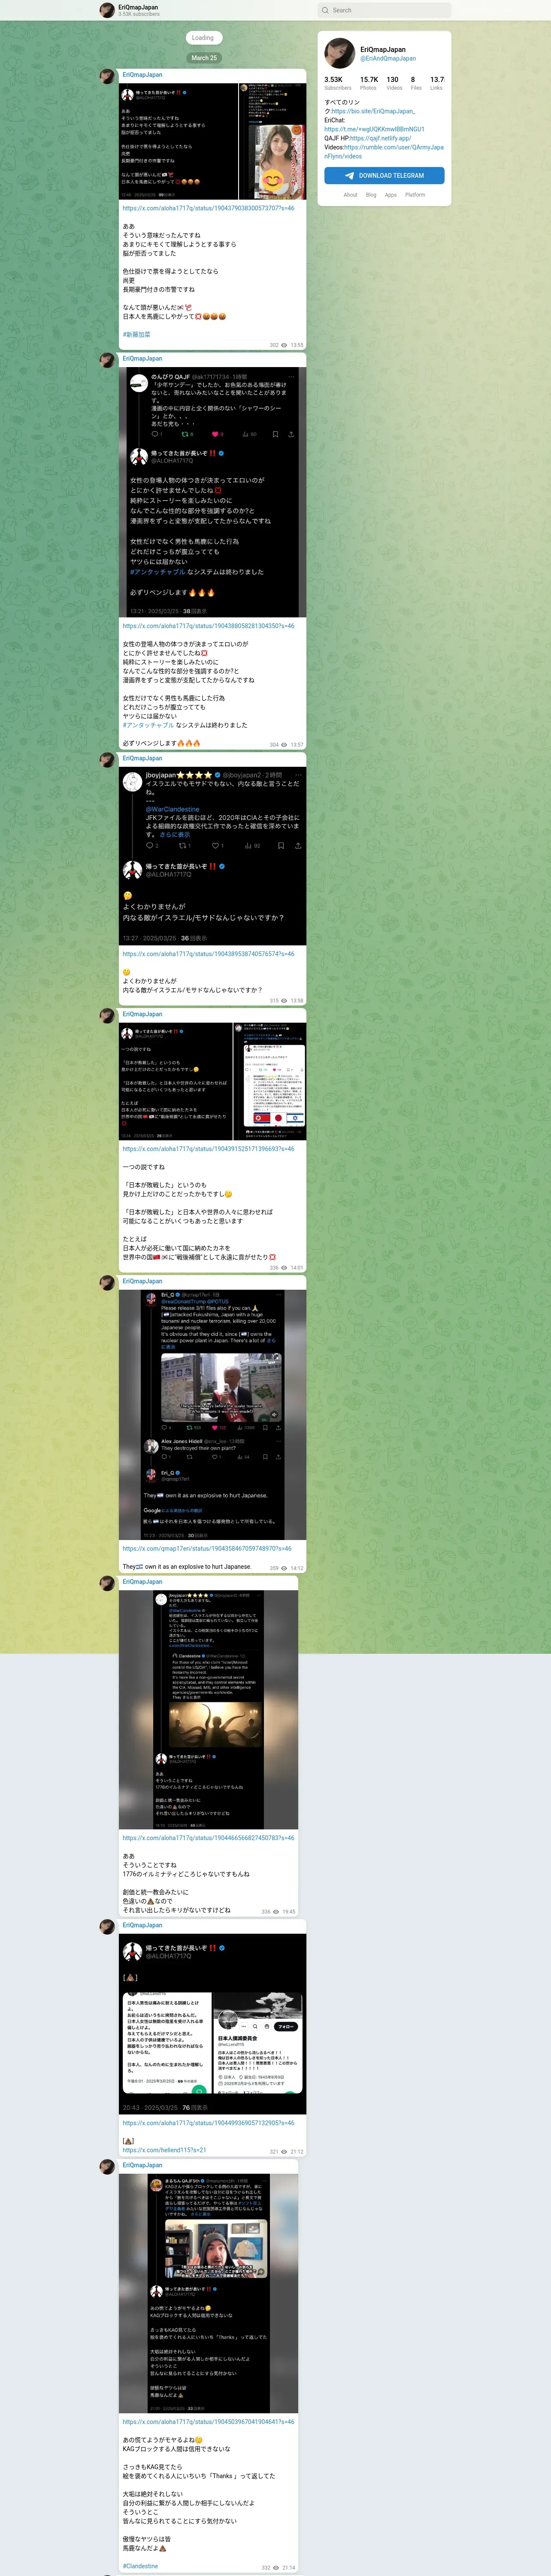
Task: Click the March 25 date badge
Action: pyautogui.click(x=204, y=58)
